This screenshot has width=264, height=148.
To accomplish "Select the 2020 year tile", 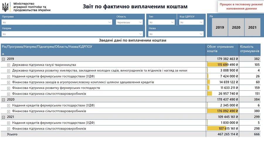I will 236,27.
